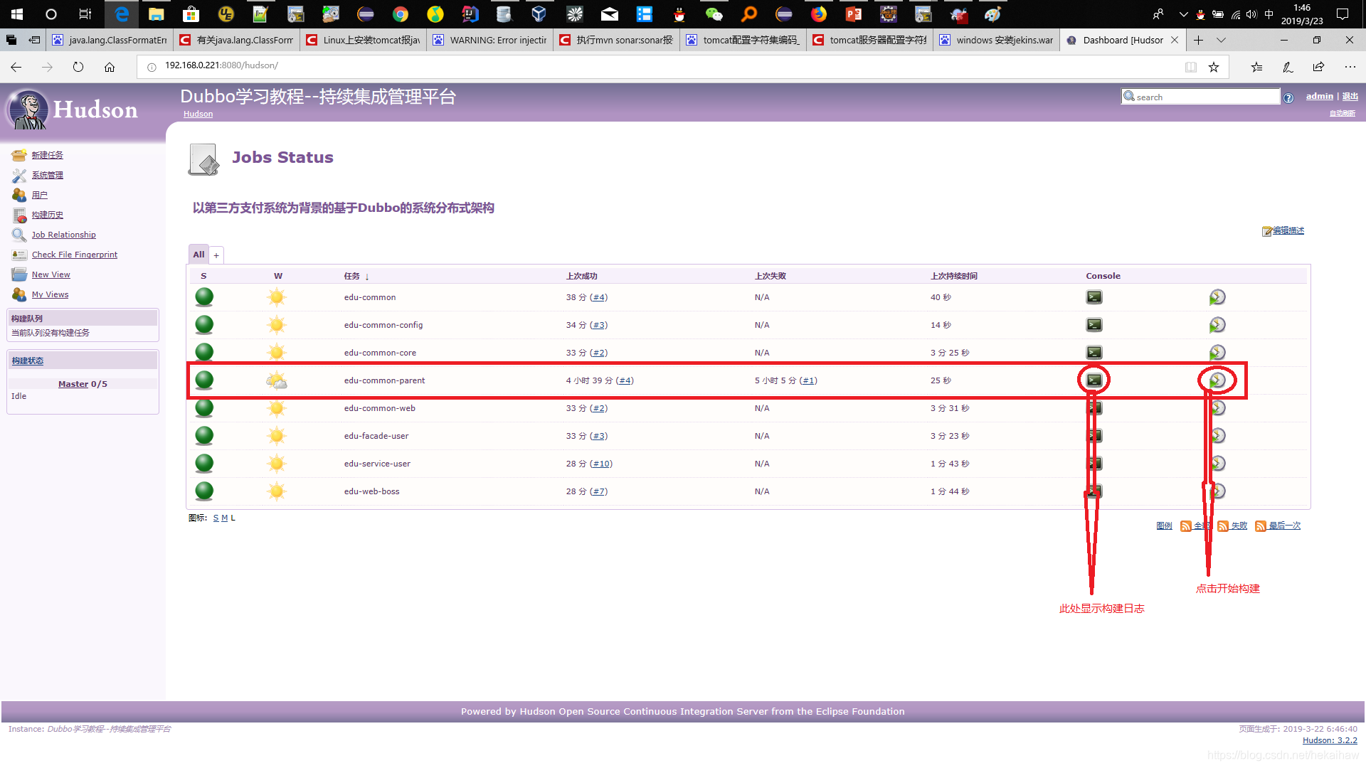Open failed build #1 of edu-common-parent

click(808, 380)
